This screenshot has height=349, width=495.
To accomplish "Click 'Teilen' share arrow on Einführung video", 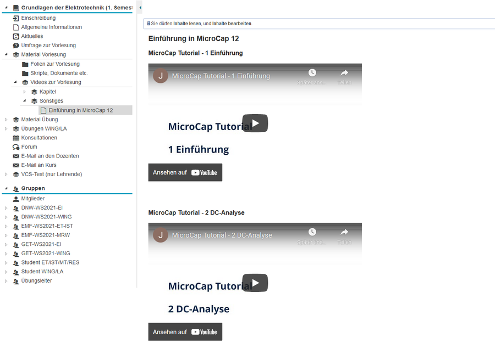I will (344, 73).
